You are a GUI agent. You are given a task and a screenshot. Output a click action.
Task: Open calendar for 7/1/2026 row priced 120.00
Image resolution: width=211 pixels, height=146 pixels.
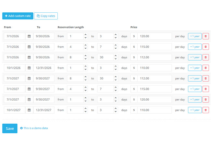[x=29, y=36]
